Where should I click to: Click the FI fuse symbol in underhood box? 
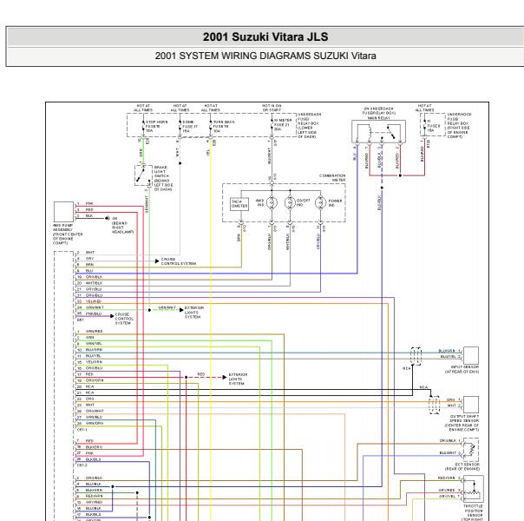tap(424, 126)
